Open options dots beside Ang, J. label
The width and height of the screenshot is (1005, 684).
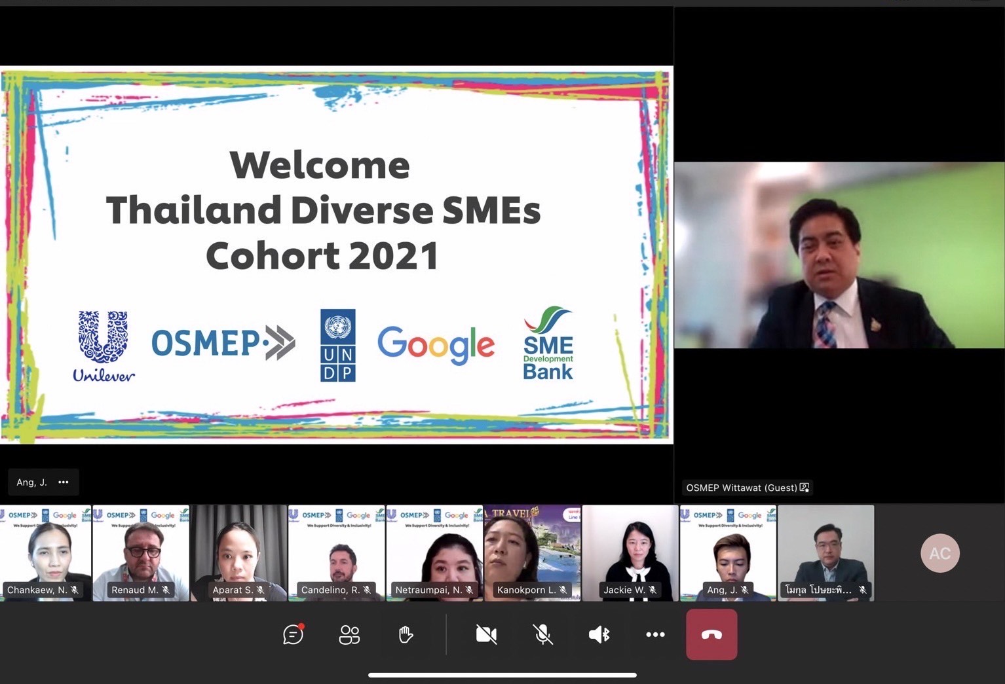[64, 482]
